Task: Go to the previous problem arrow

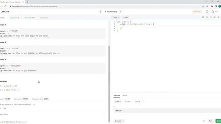Action: click(x=100, y=12)
